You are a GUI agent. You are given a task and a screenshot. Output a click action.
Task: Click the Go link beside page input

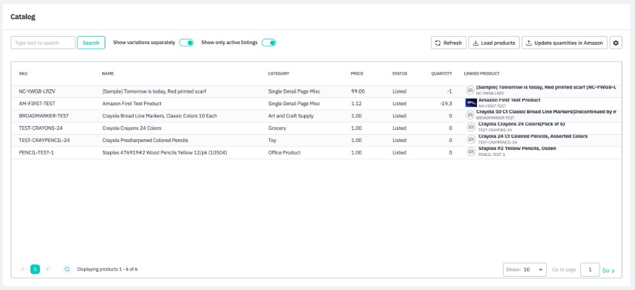608,271
